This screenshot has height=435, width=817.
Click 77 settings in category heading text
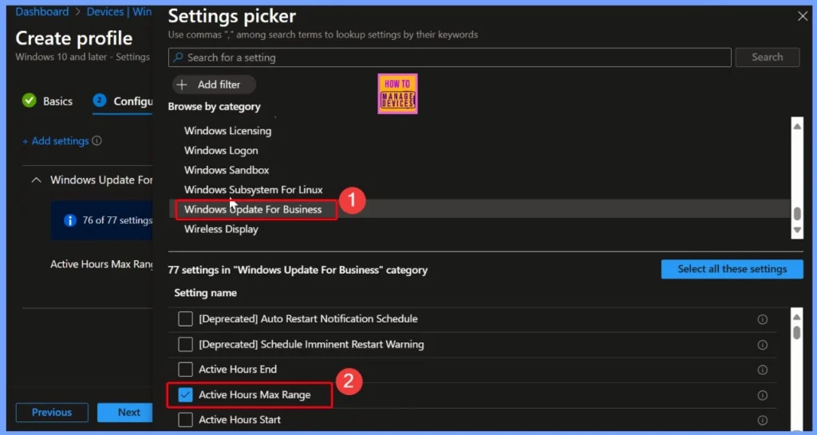coord(298,270)
